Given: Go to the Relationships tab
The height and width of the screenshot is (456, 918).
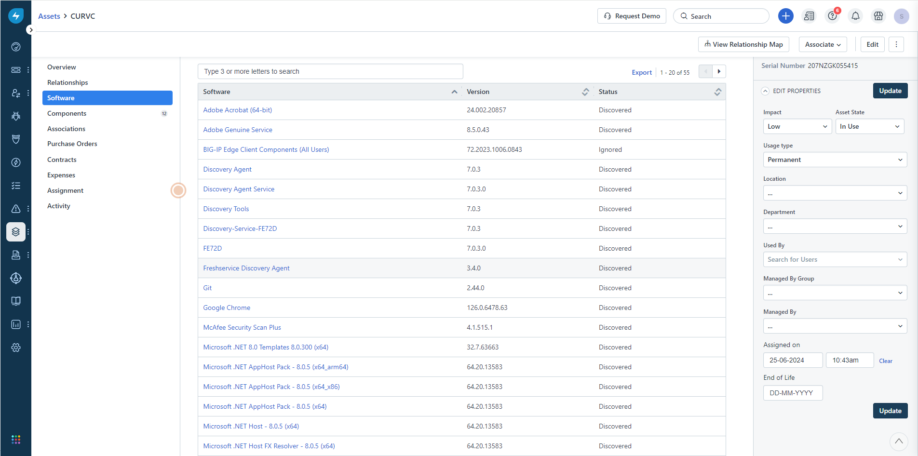Looking at the screenshot, I should tap(108, 82).
